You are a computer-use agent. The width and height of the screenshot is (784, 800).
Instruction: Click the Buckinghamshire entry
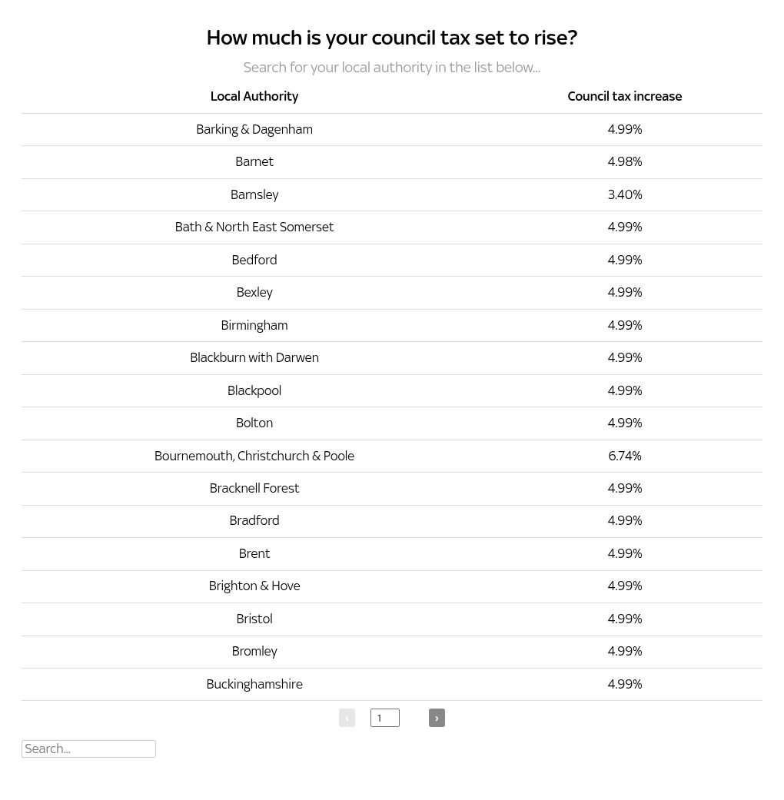(x=254, y=685)
